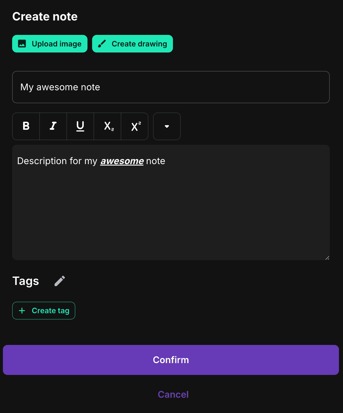Toggle italic text formatting

(x=53, y=126)
